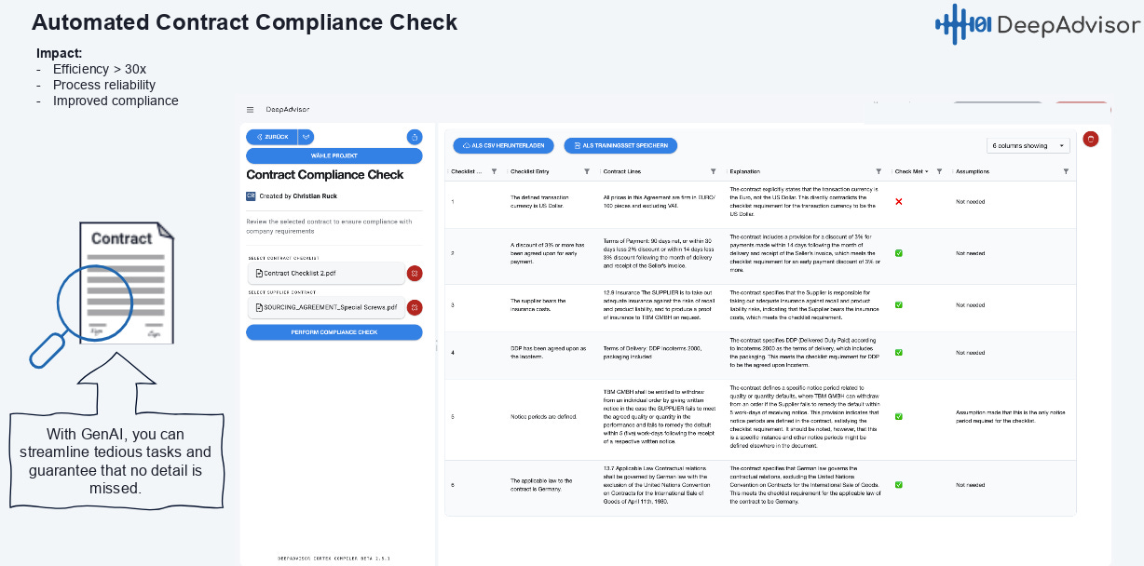The image size is (1144, 566).
Task: Click green check mark in row 3
Action: (899, 304)
